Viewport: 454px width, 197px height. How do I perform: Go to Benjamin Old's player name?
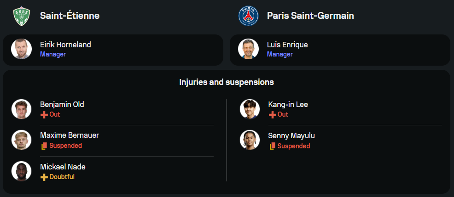tap(62, 104)
